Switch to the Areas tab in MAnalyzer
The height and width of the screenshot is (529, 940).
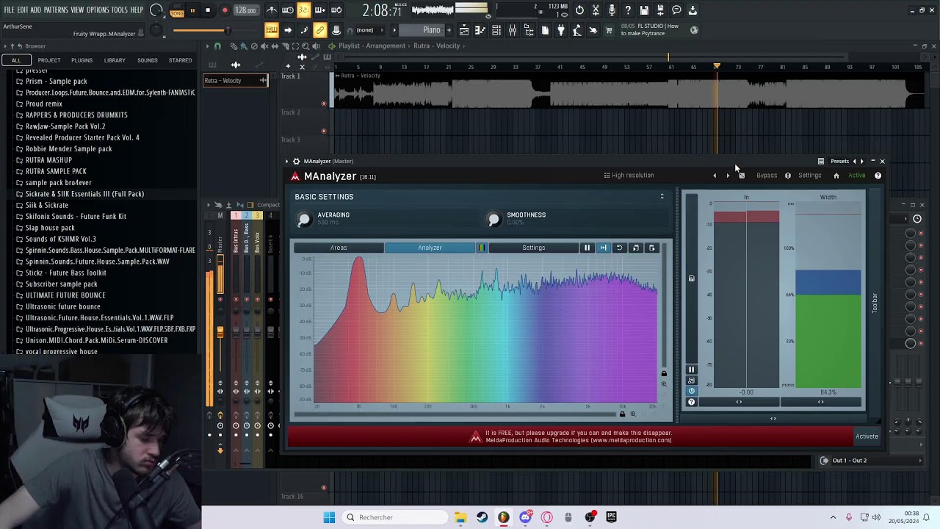[x=339, y=248]
